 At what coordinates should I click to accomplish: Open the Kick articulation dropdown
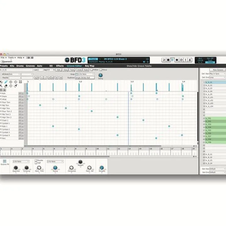tap(14, 74)
